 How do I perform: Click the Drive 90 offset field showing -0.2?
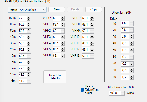point(125,77)
